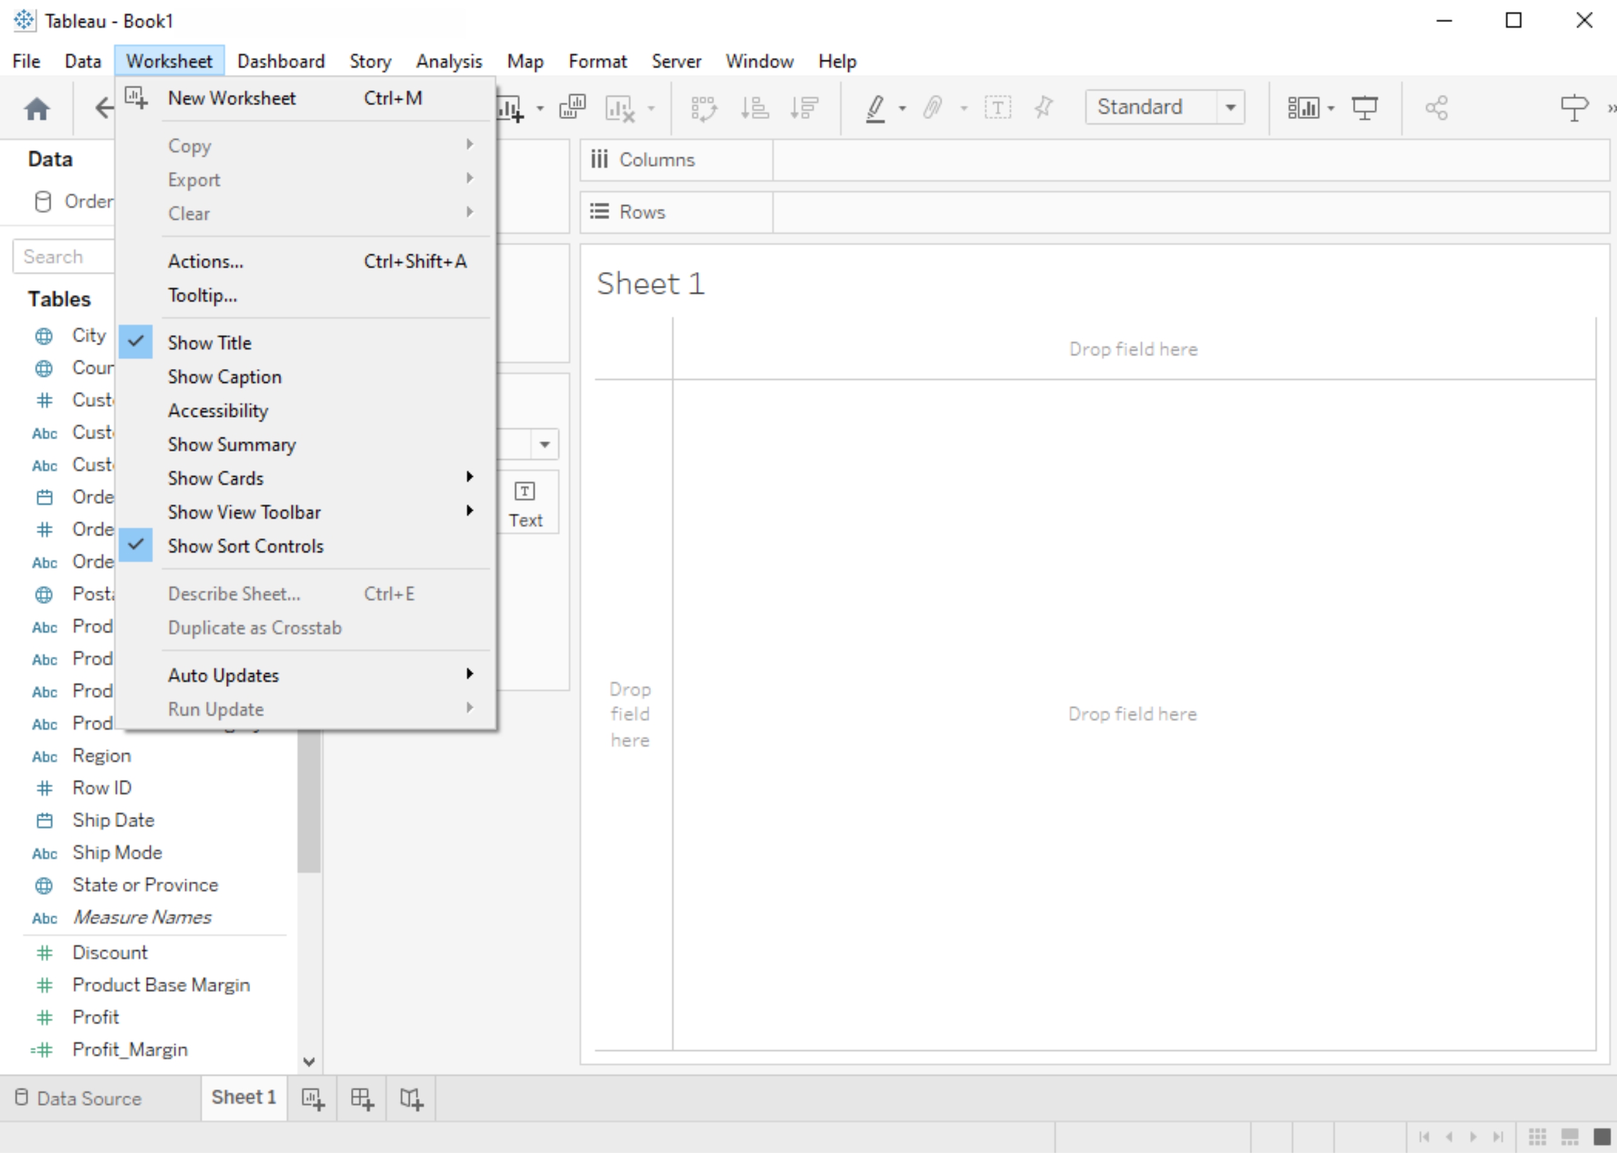Click the New Worksheet tab icon
This screenshot has height=1153, width=1617.
[313, 1099]
